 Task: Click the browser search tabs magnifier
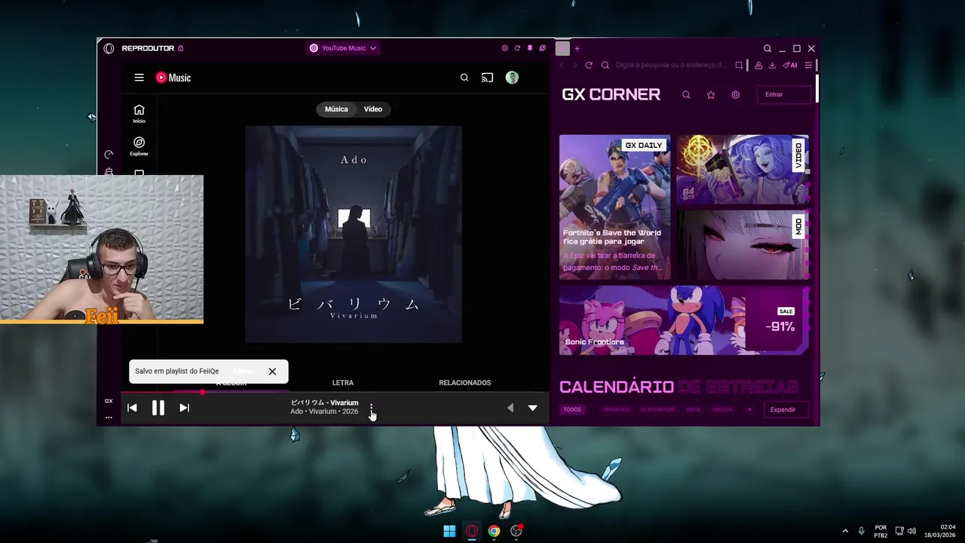click(767, 48)
